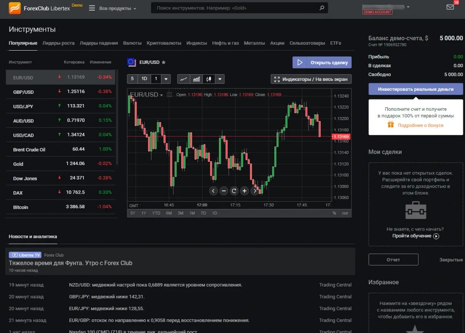The height and width of the screenshot is (333, 465).
Task: Select the line chart type icon
Action: tap(184, 79)
